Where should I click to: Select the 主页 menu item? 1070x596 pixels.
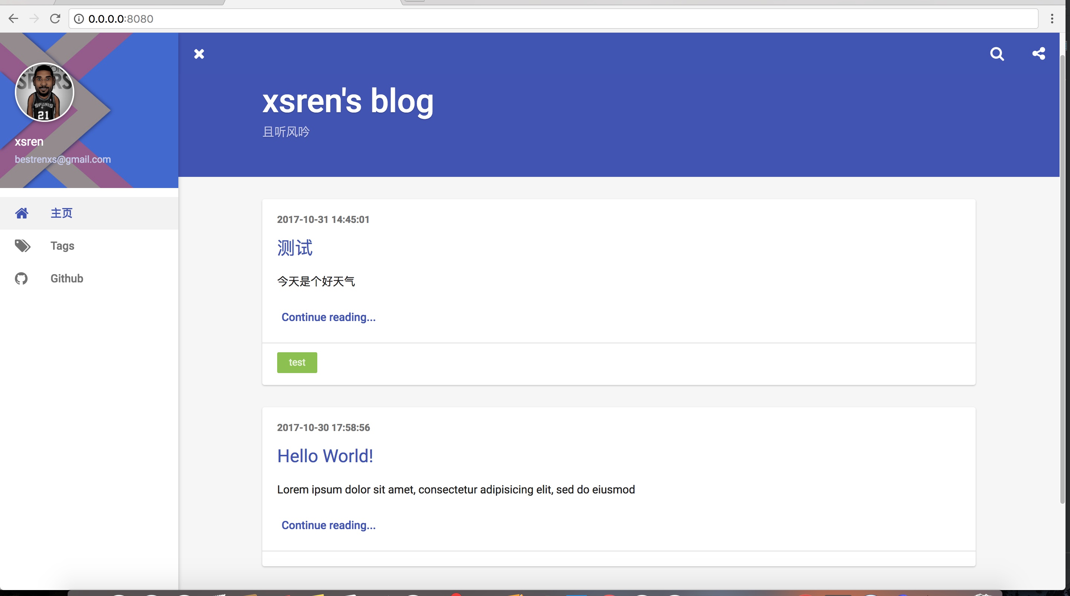pyautogui.click(x=61, y=213)
